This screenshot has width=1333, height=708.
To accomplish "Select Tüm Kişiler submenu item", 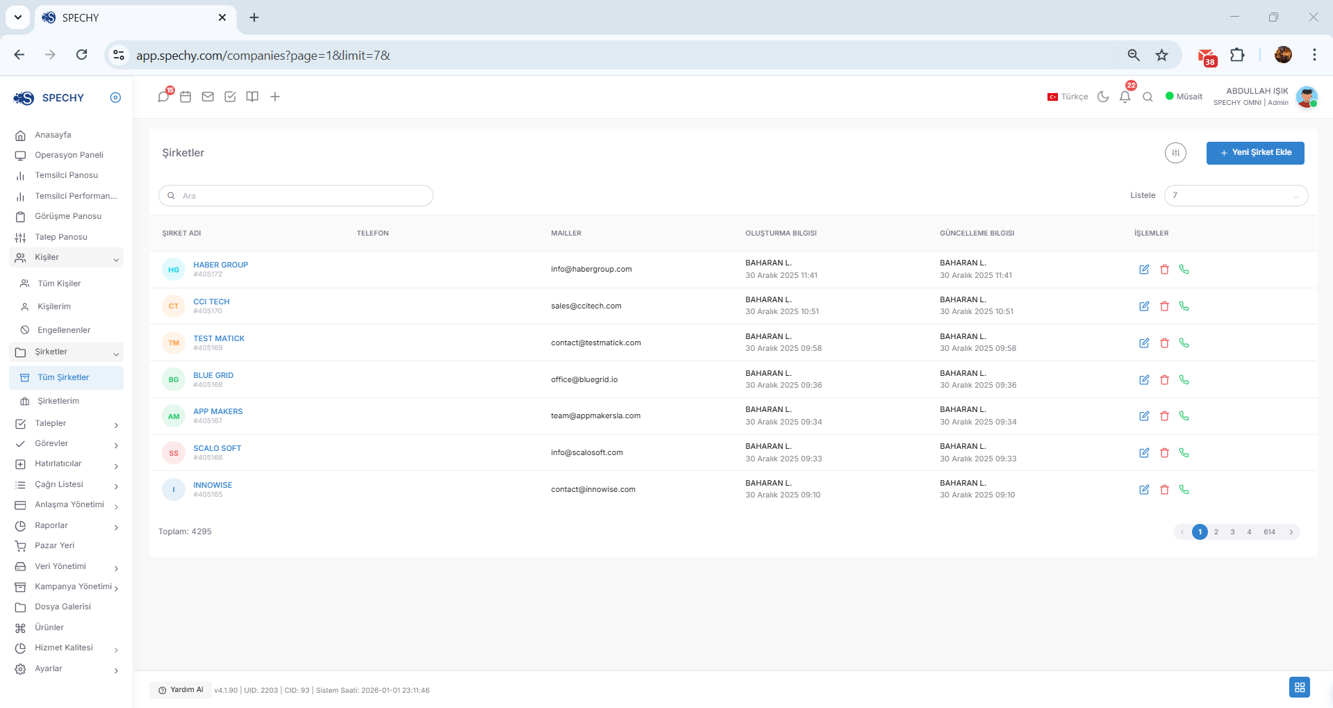I will (x=67, y=283).
